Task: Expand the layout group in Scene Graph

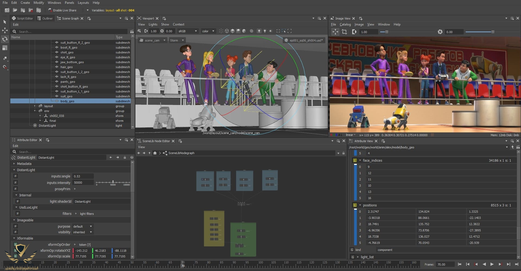Action: coord(35,106)
